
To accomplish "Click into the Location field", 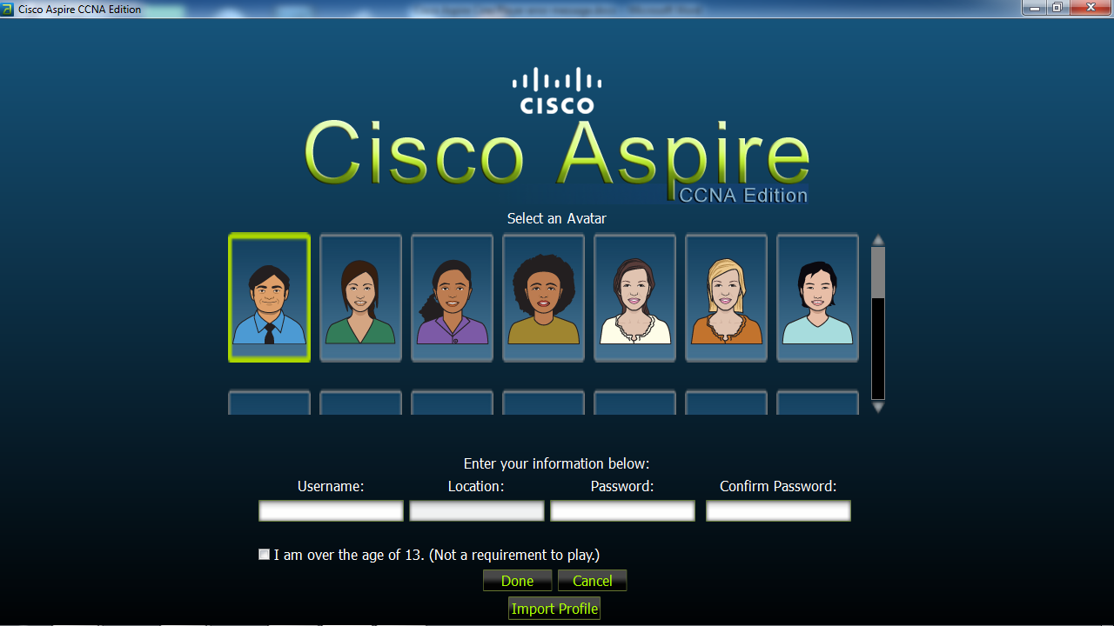I will [x=477, y=510].
